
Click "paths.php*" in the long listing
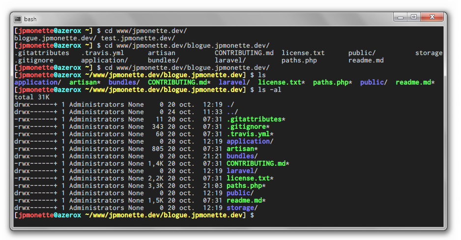click(x=246, y=186)
